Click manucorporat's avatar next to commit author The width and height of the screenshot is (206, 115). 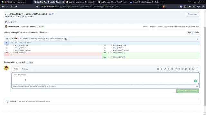click(6, 27)
